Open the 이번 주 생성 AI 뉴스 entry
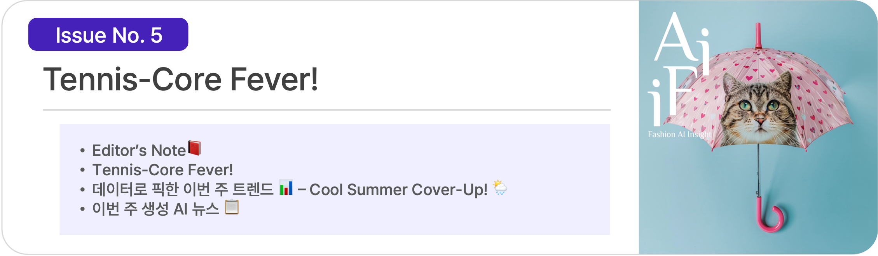 tap(155, 209)
